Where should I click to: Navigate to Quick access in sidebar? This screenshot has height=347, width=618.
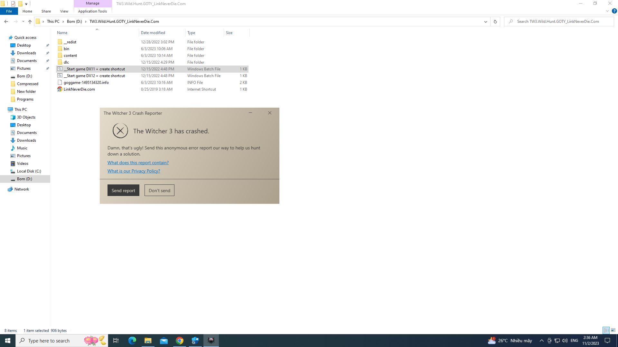click(25, 37)
